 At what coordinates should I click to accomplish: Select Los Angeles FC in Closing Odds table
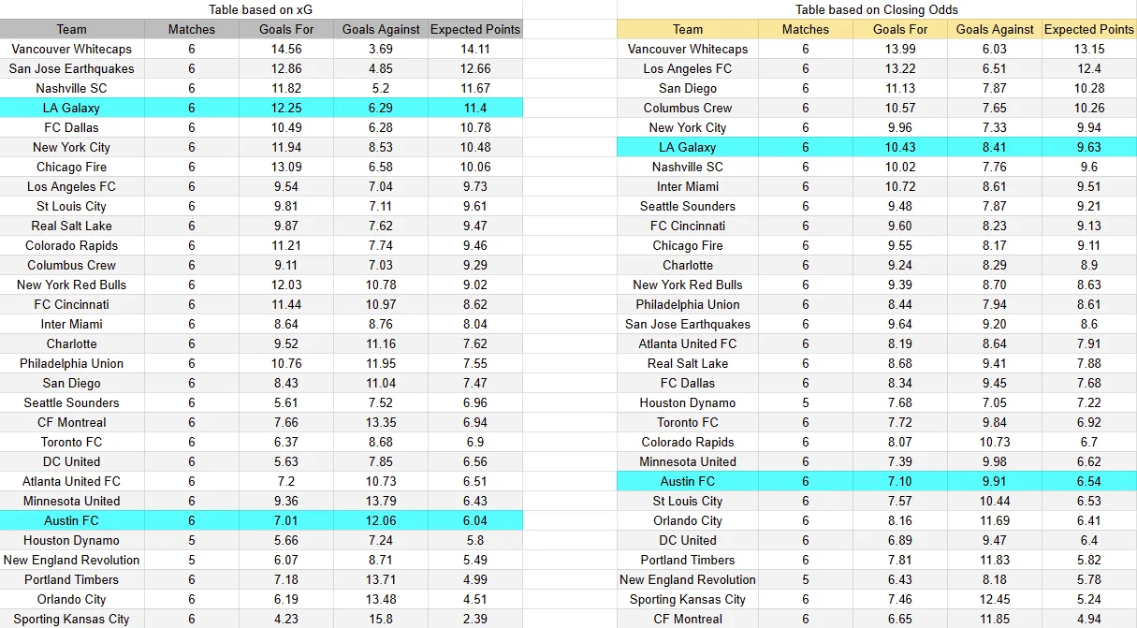[687, 68]
